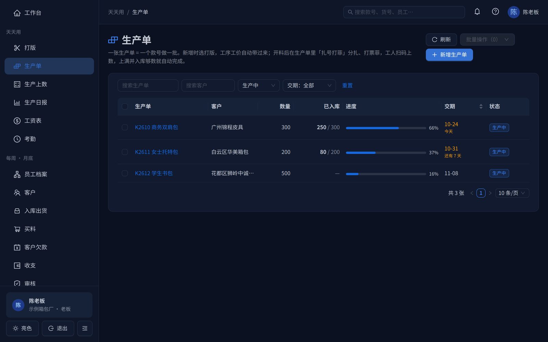Select page 1 in pagination
The width and height of the screenshot is (548, 342).
pos(481,193)
